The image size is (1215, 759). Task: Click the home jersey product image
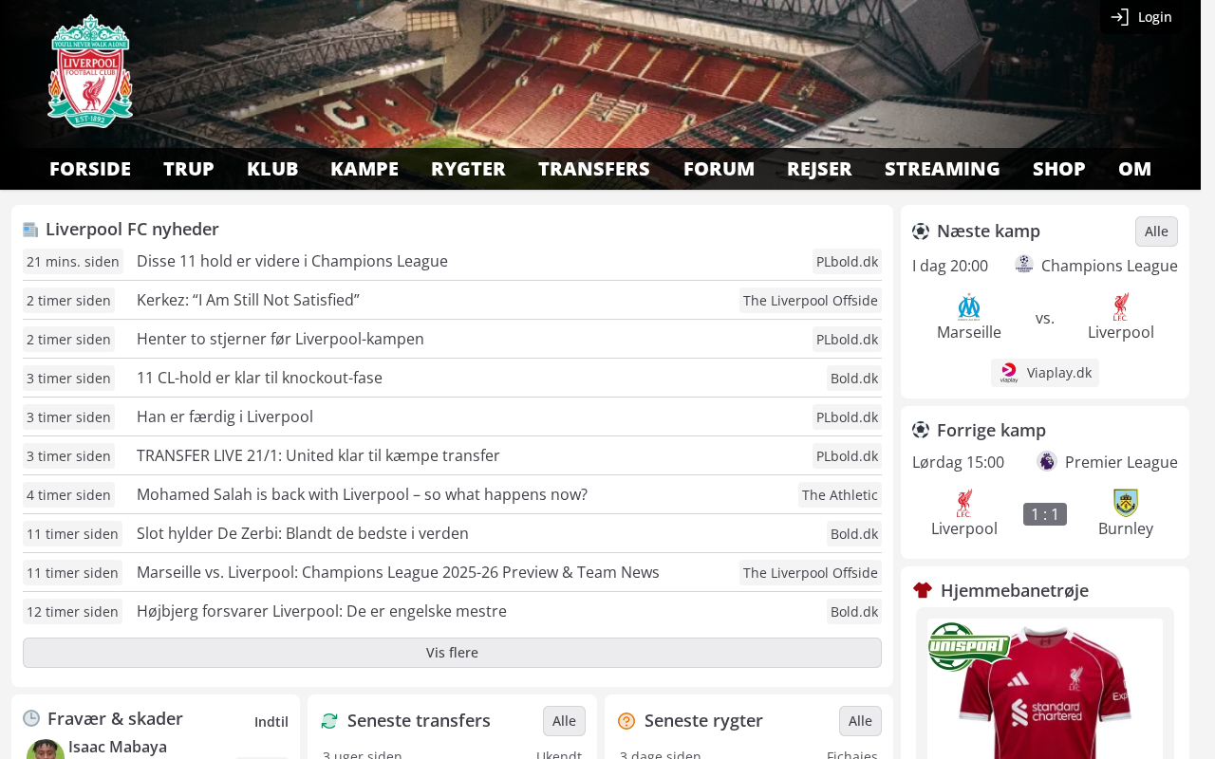pyautogui.click(x=1045, y=689)
